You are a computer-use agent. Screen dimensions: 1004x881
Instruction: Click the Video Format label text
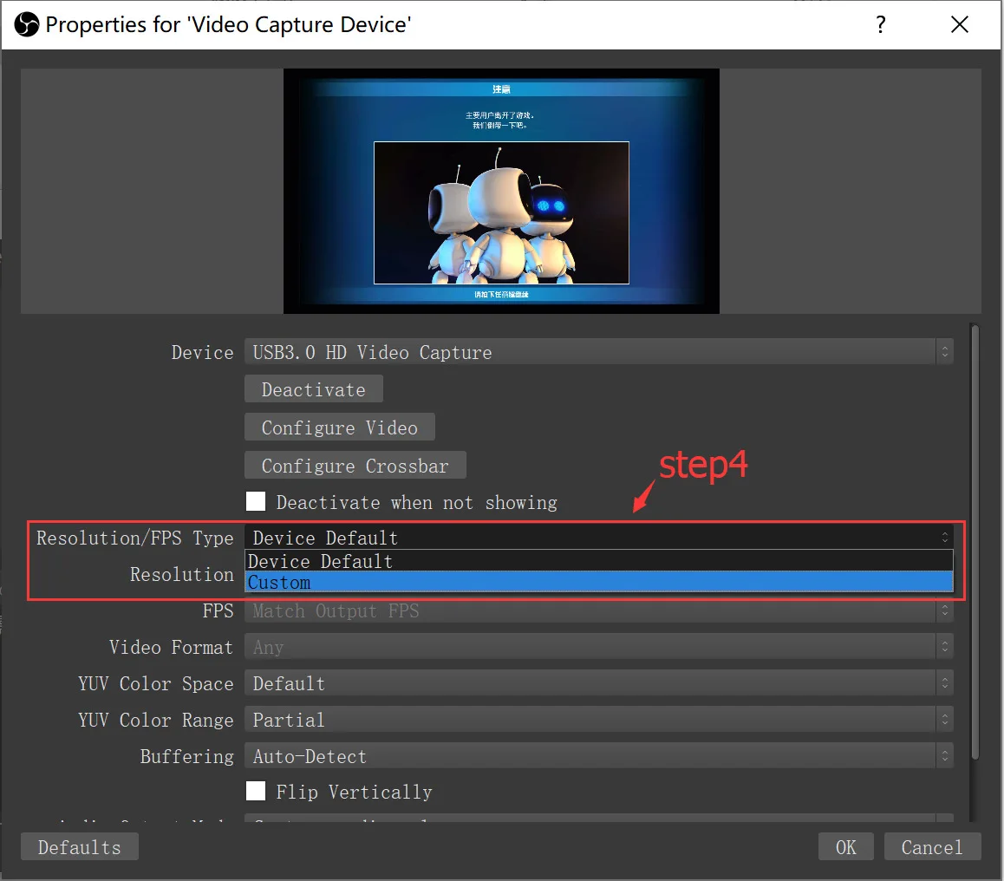[171, 647]
